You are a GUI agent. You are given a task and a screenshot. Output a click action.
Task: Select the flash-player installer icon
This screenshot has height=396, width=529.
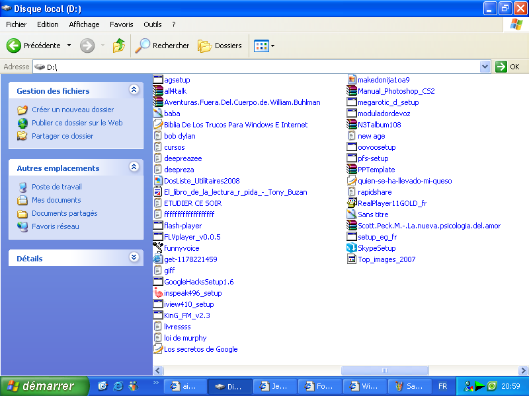point(158,225)
